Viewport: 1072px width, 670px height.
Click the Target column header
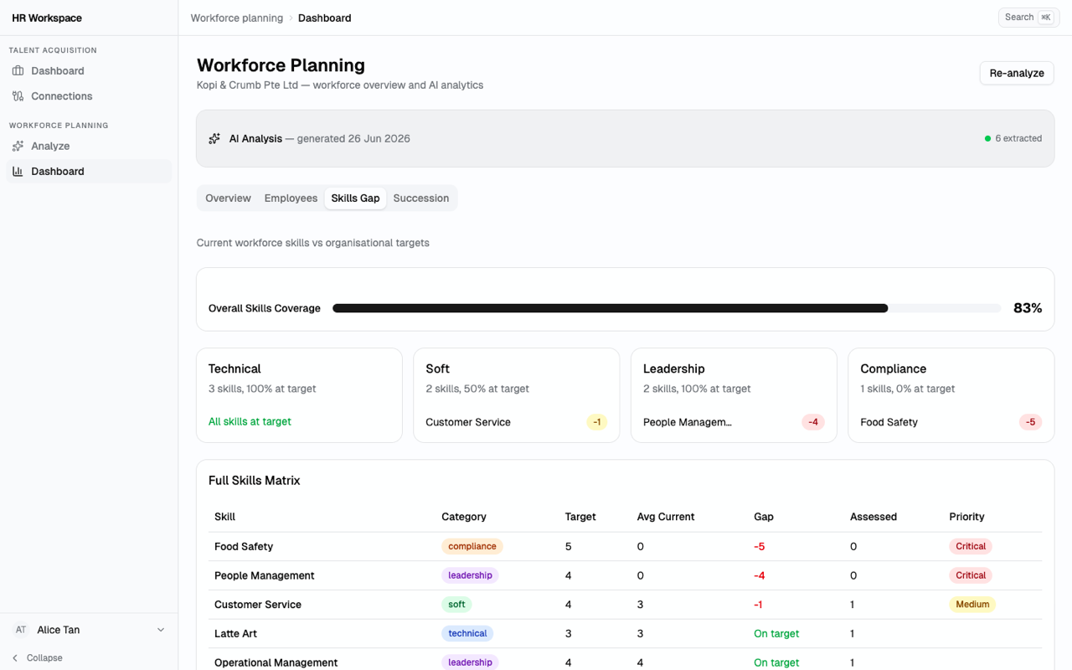(580, 517)
